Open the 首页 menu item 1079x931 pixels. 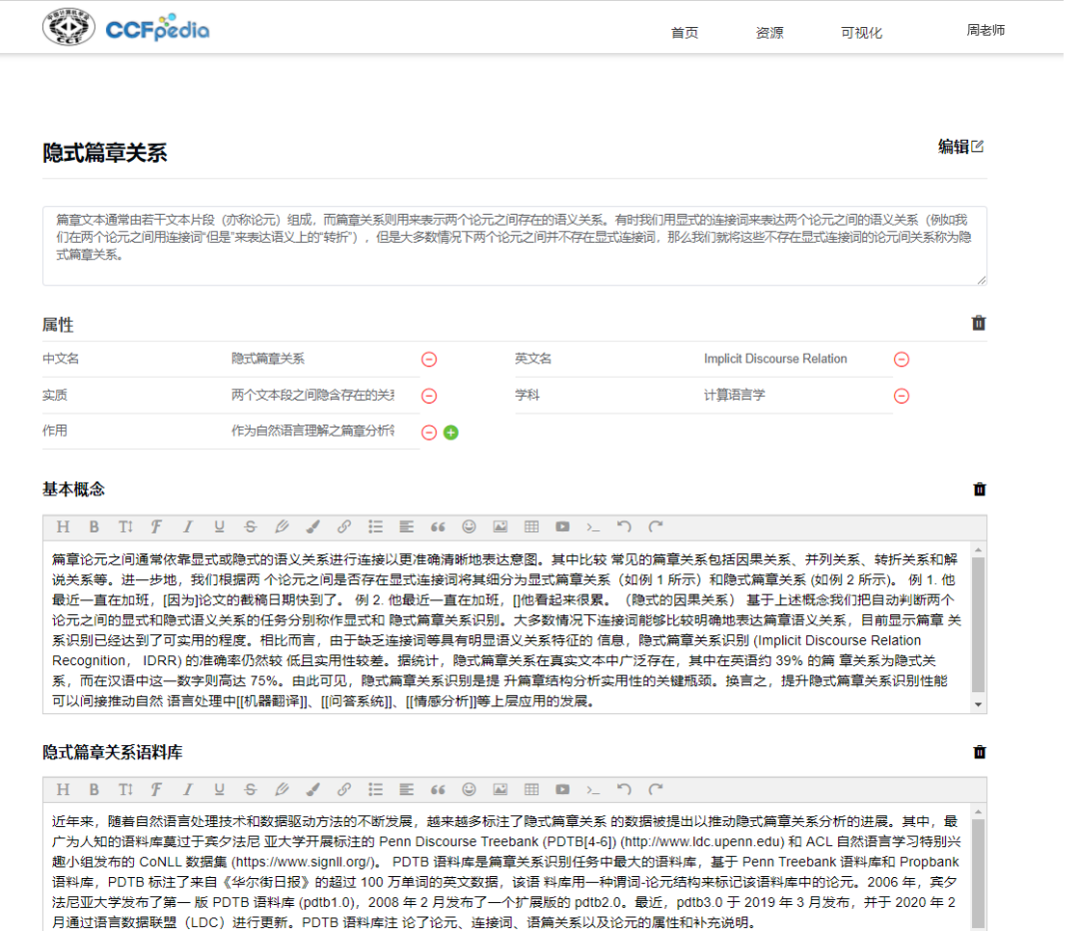pyautogui.click(x=684, y=31)
